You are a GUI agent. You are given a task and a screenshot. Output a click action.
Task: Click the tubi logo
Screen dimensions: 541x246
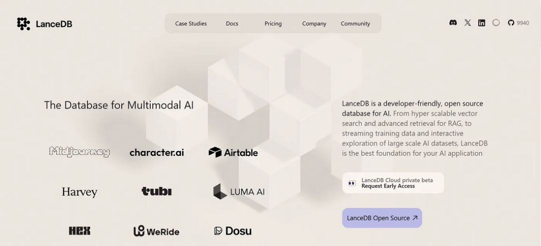pos(157,191)
